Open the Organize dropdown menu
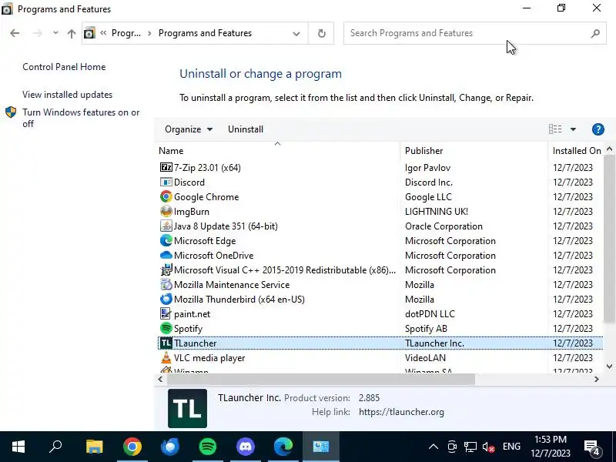Viewport: 616px width, 462px height. coord(189,129)
